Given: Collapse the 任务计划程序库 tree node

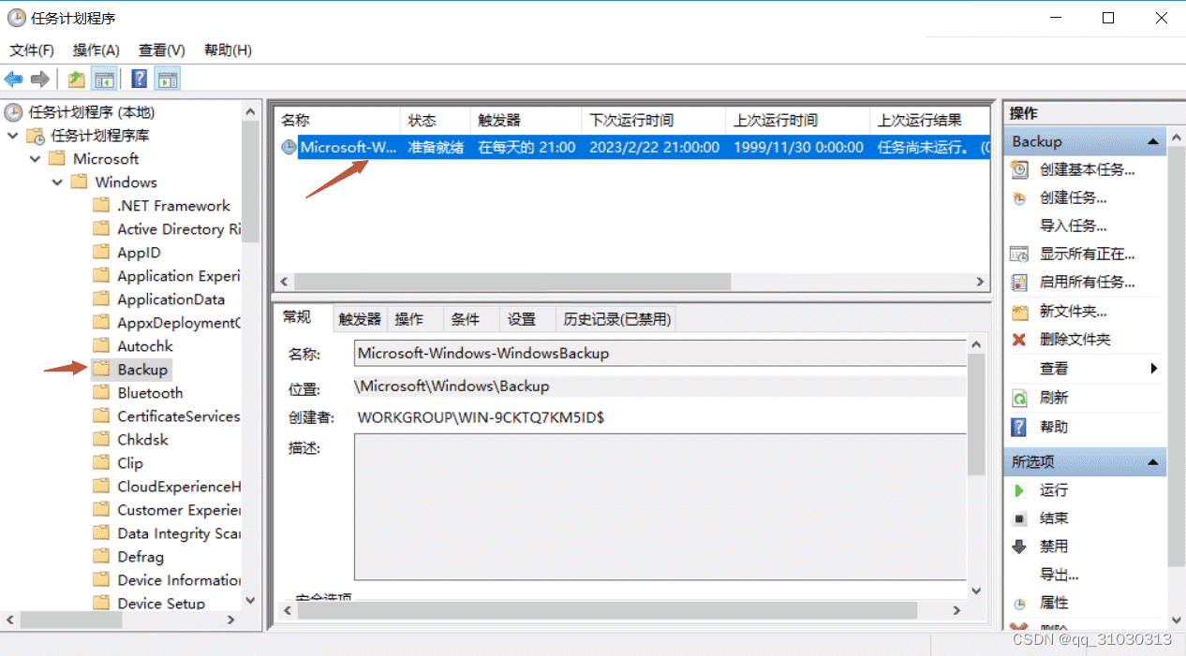Looking at the screenshot, I should click(13, 136).
